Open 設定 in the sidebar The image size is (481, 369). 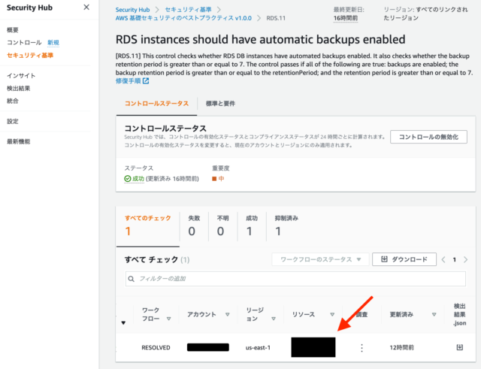(13, 122)
